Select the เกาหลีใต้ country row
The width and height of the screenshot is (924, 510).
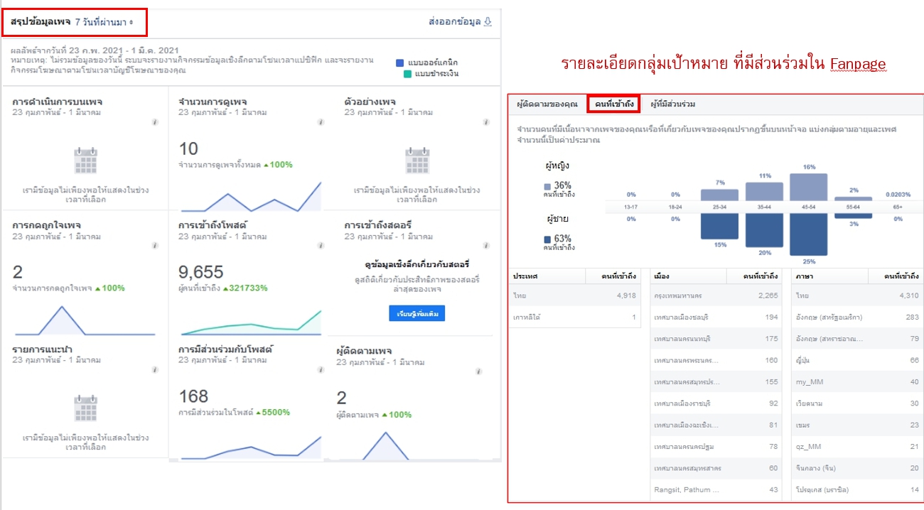[574, 318]
